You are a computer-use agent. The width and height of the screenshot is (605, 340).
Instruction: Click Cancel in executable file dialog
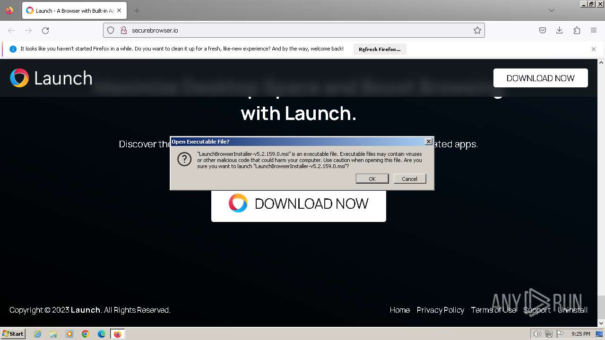[x=409, y=178]
